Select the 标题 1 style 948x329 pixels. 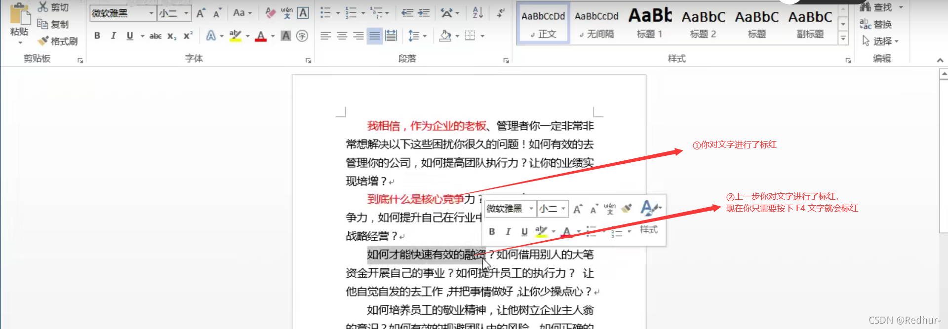pyautogui.click(x=650, y=23)
